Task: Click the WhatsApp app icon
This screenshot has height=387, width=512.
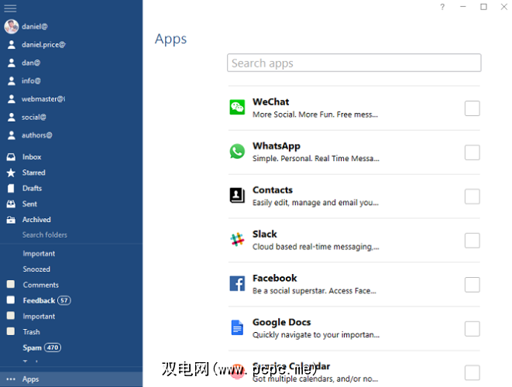Action: (237, 152)
